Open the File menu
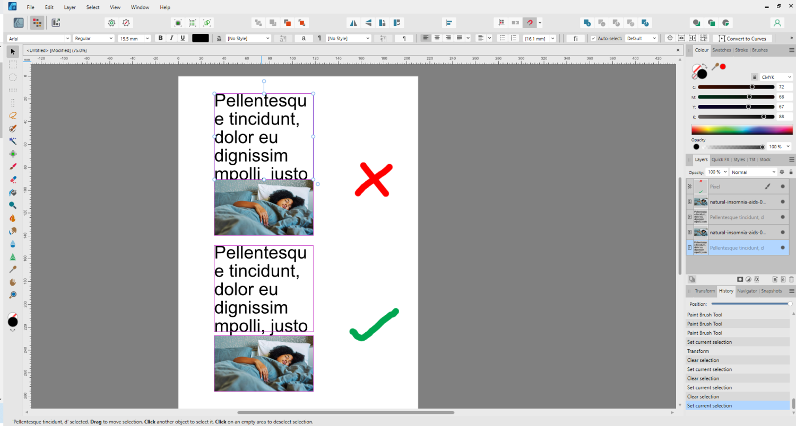 coord(31,7)
